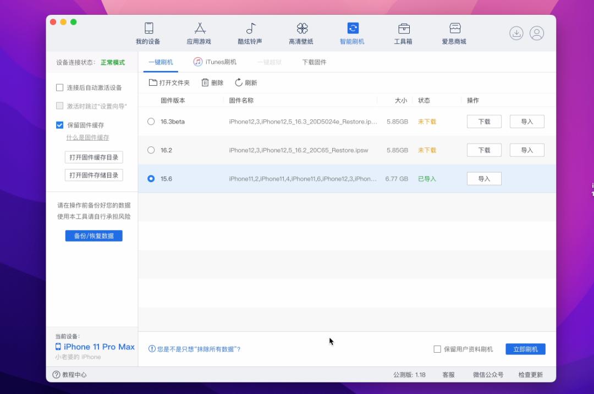Switch to the iTunes刷机 tab
Image resolution: width=594 pixels, height=394 pixels.
click(215, 62)
